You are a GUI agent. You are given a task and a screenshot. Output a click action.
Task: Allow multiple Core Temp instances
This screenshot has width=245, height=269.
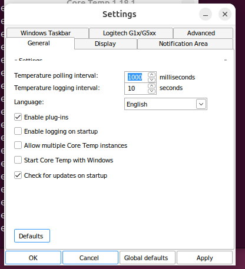tap(18, 145)
